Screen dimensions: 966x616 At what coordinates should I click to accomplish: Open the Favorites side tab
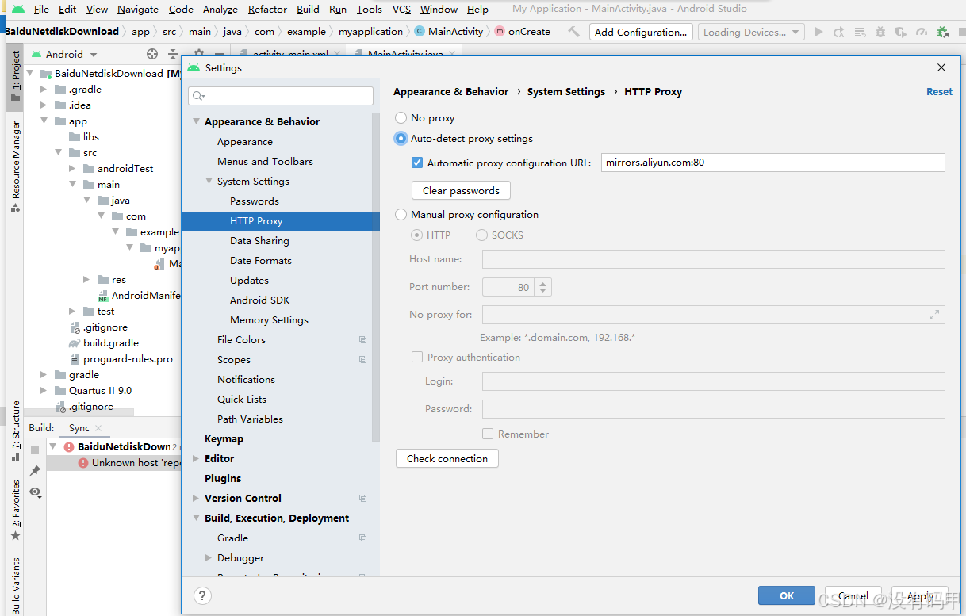click(15, 511)
